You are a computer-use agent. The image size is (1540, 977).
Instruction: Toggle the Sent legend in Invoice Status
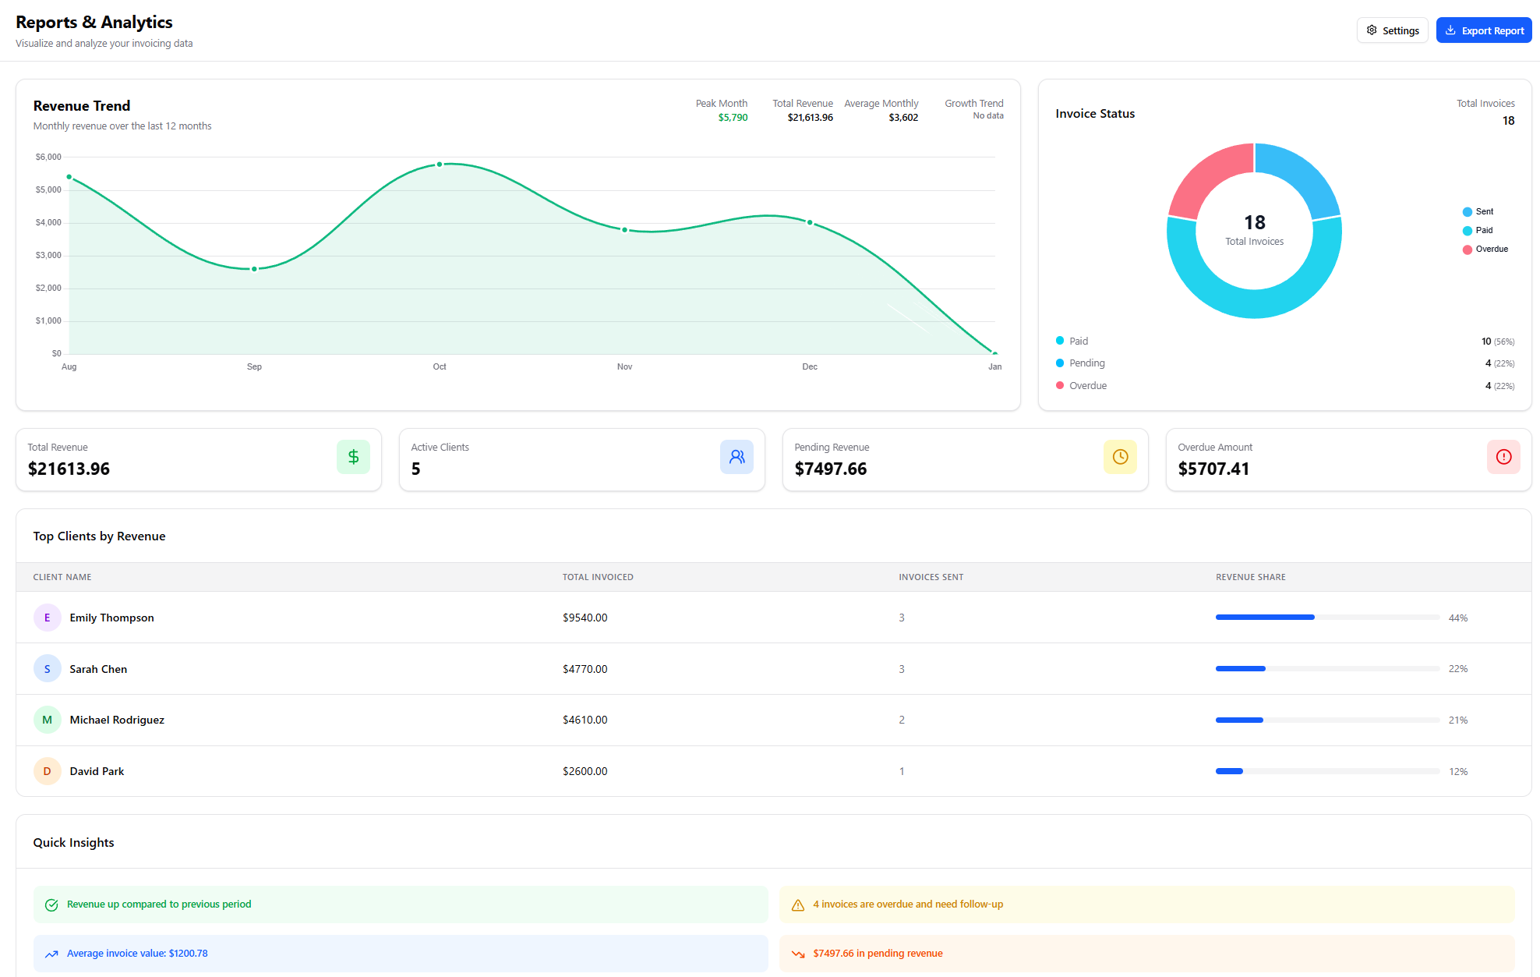tap(1478, 211)
